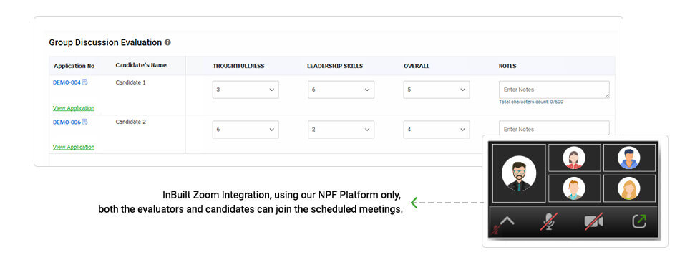Click the OVERALL column header
700x260 pixels.
coord(417,66)
